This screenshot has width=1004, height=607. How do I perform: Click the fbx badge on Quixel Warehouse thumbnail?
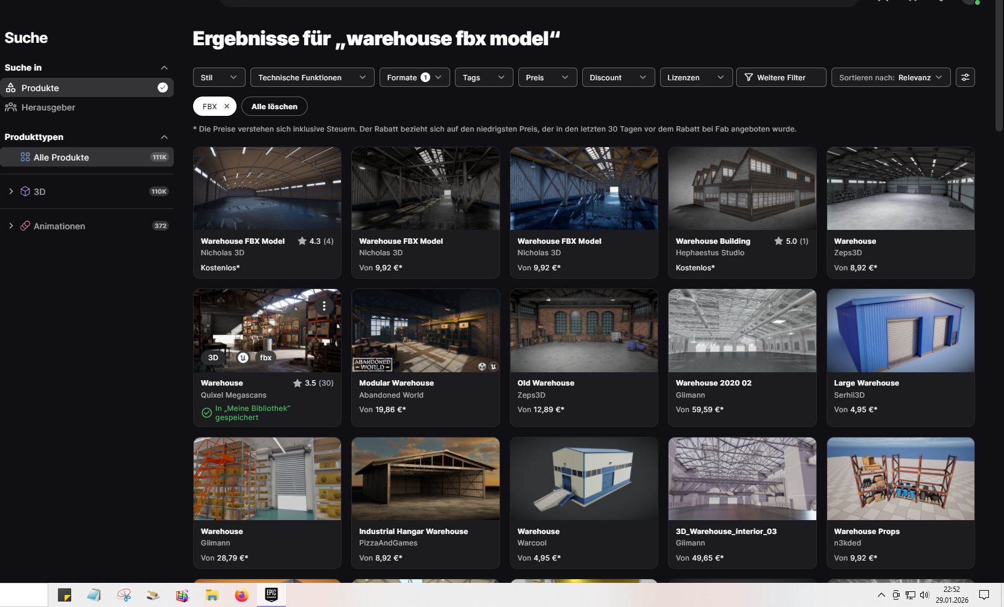pos(265,358)
